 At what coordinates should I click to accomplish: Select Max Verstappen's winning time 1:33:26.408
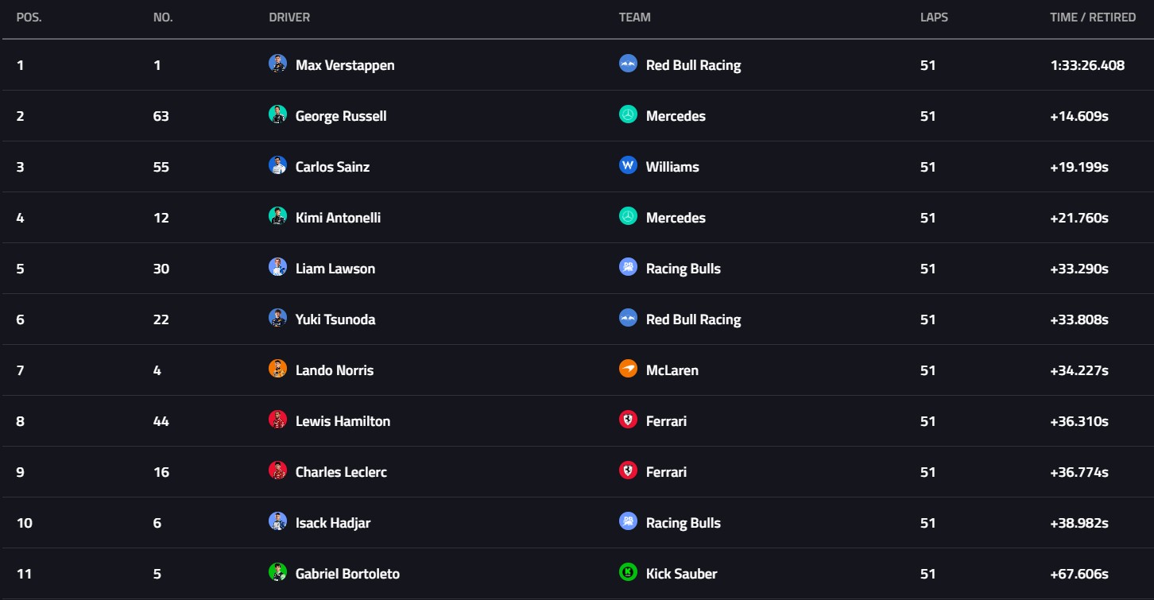[x=1087, y=65]
